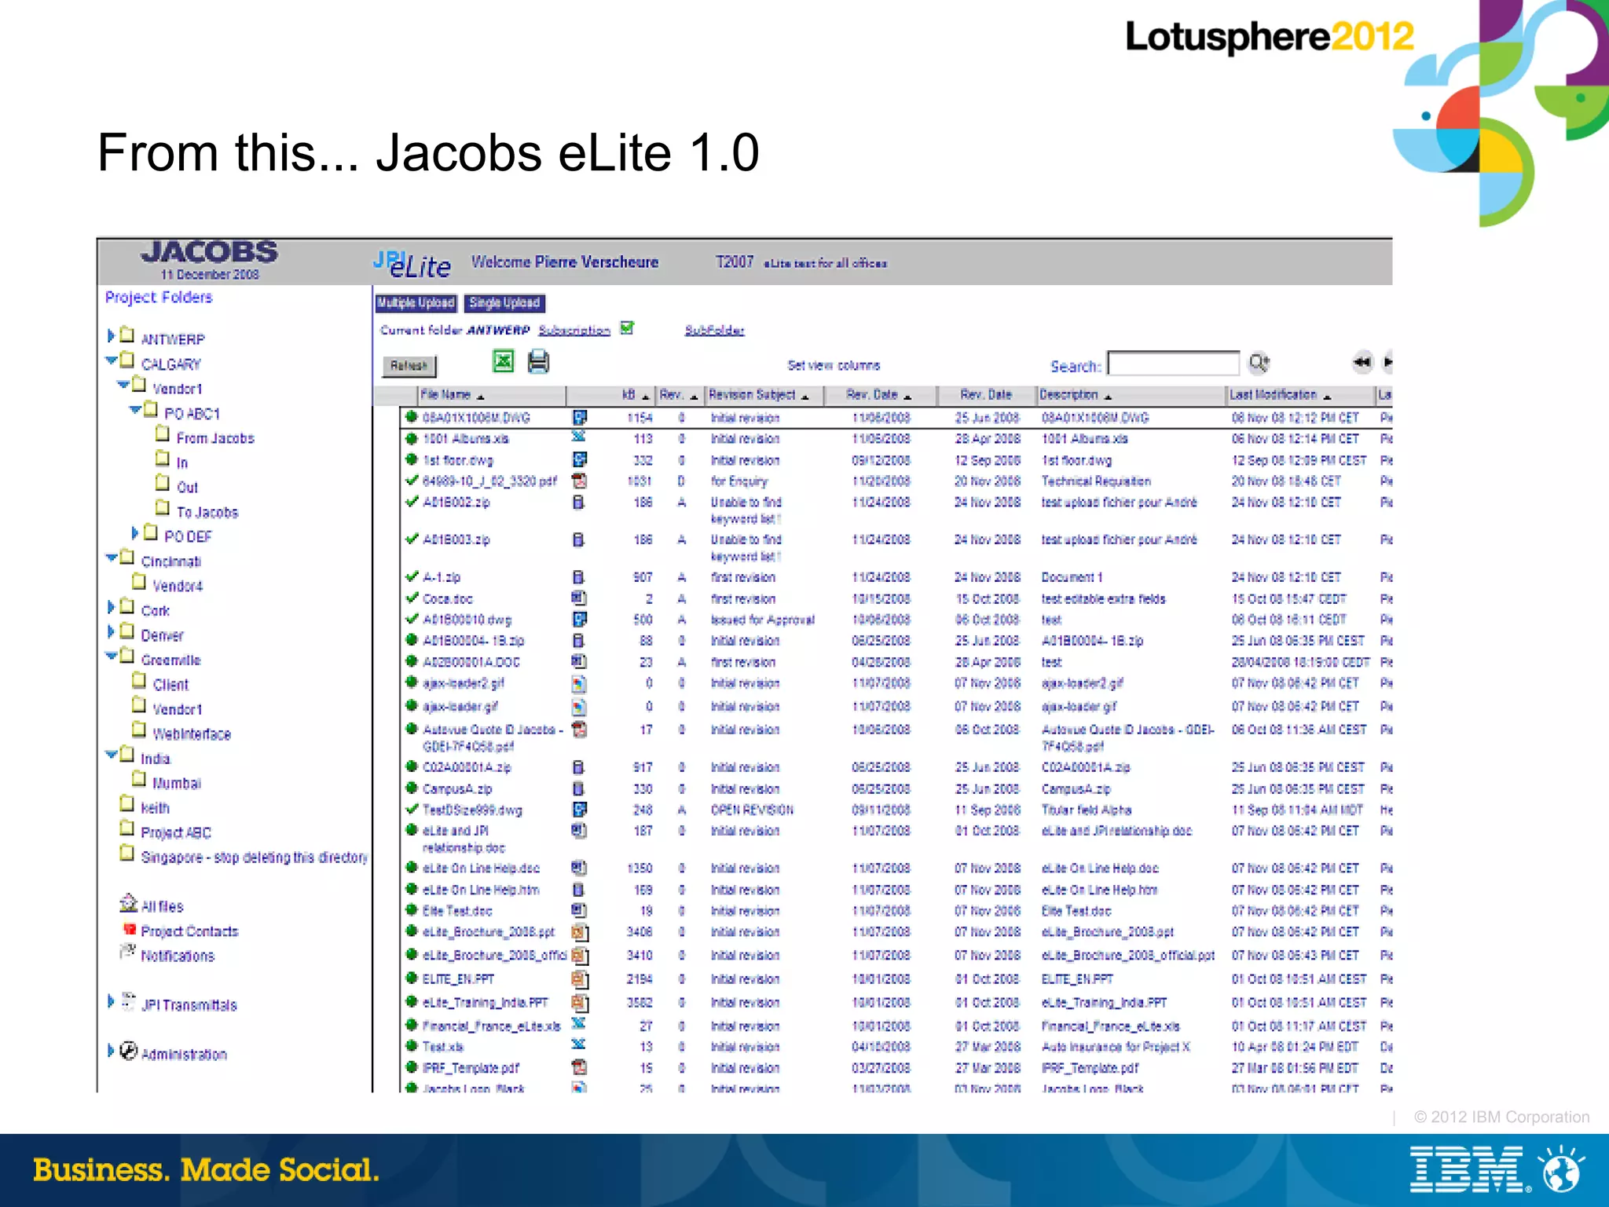The width and height of the screenshot is (1609, 1207).
Task: Click zip icon for A01B002.zip
Action: [x=578, y=502]
